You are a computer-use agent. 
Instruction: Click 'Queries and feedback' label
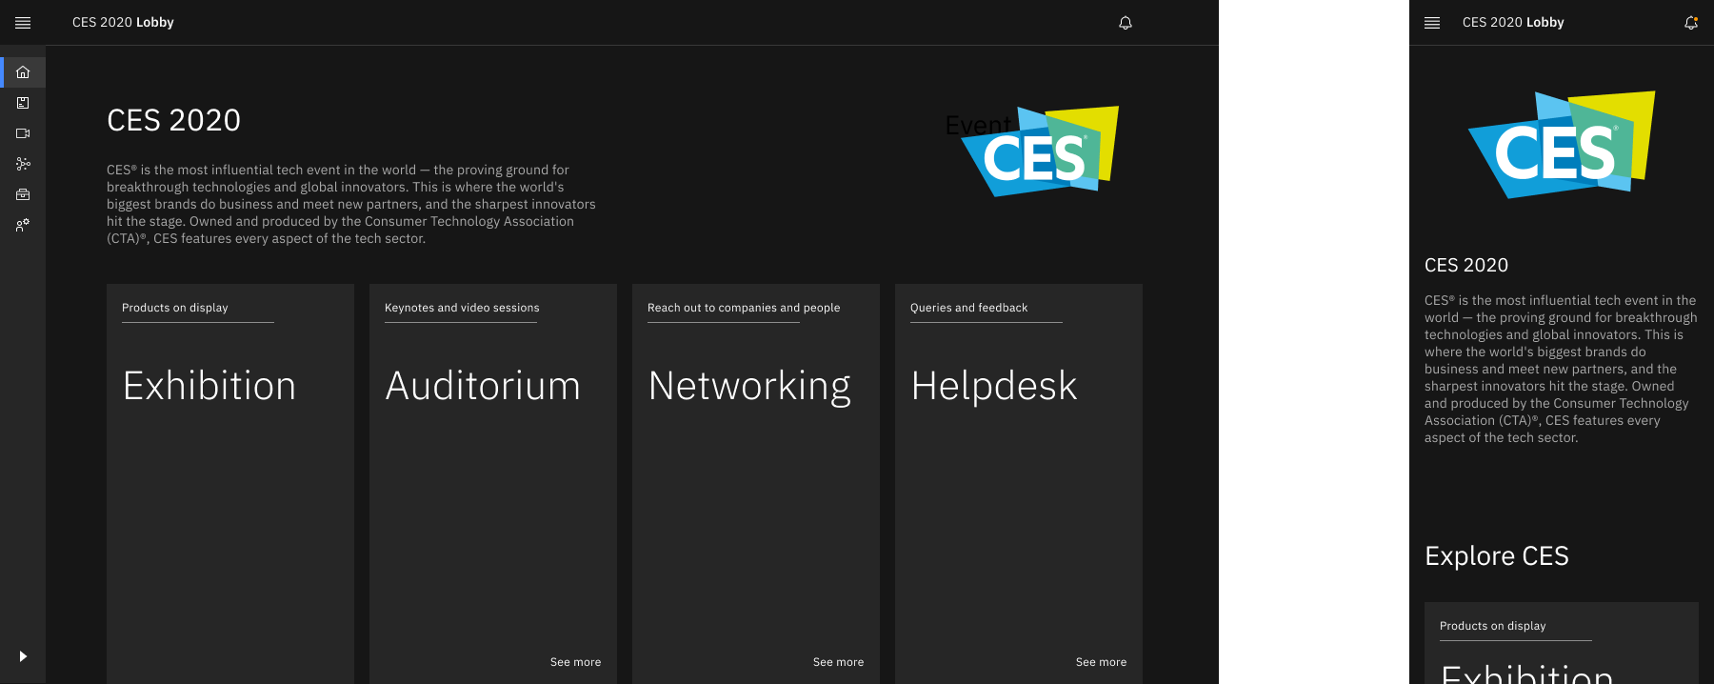tap(968, 308)
